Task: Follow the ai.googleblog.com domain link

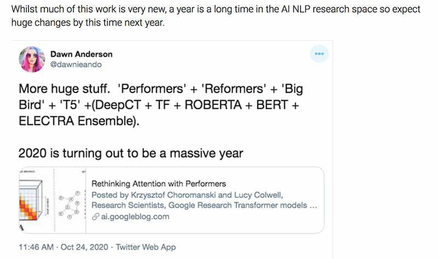Action: click(134, 216)
